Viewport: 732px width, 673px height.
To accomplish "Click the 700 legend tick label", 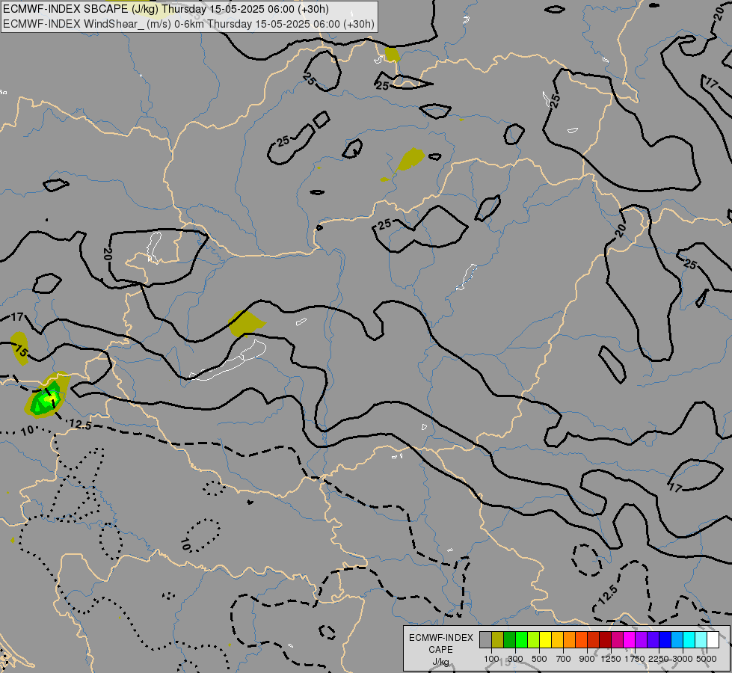I will click(564, 659).
